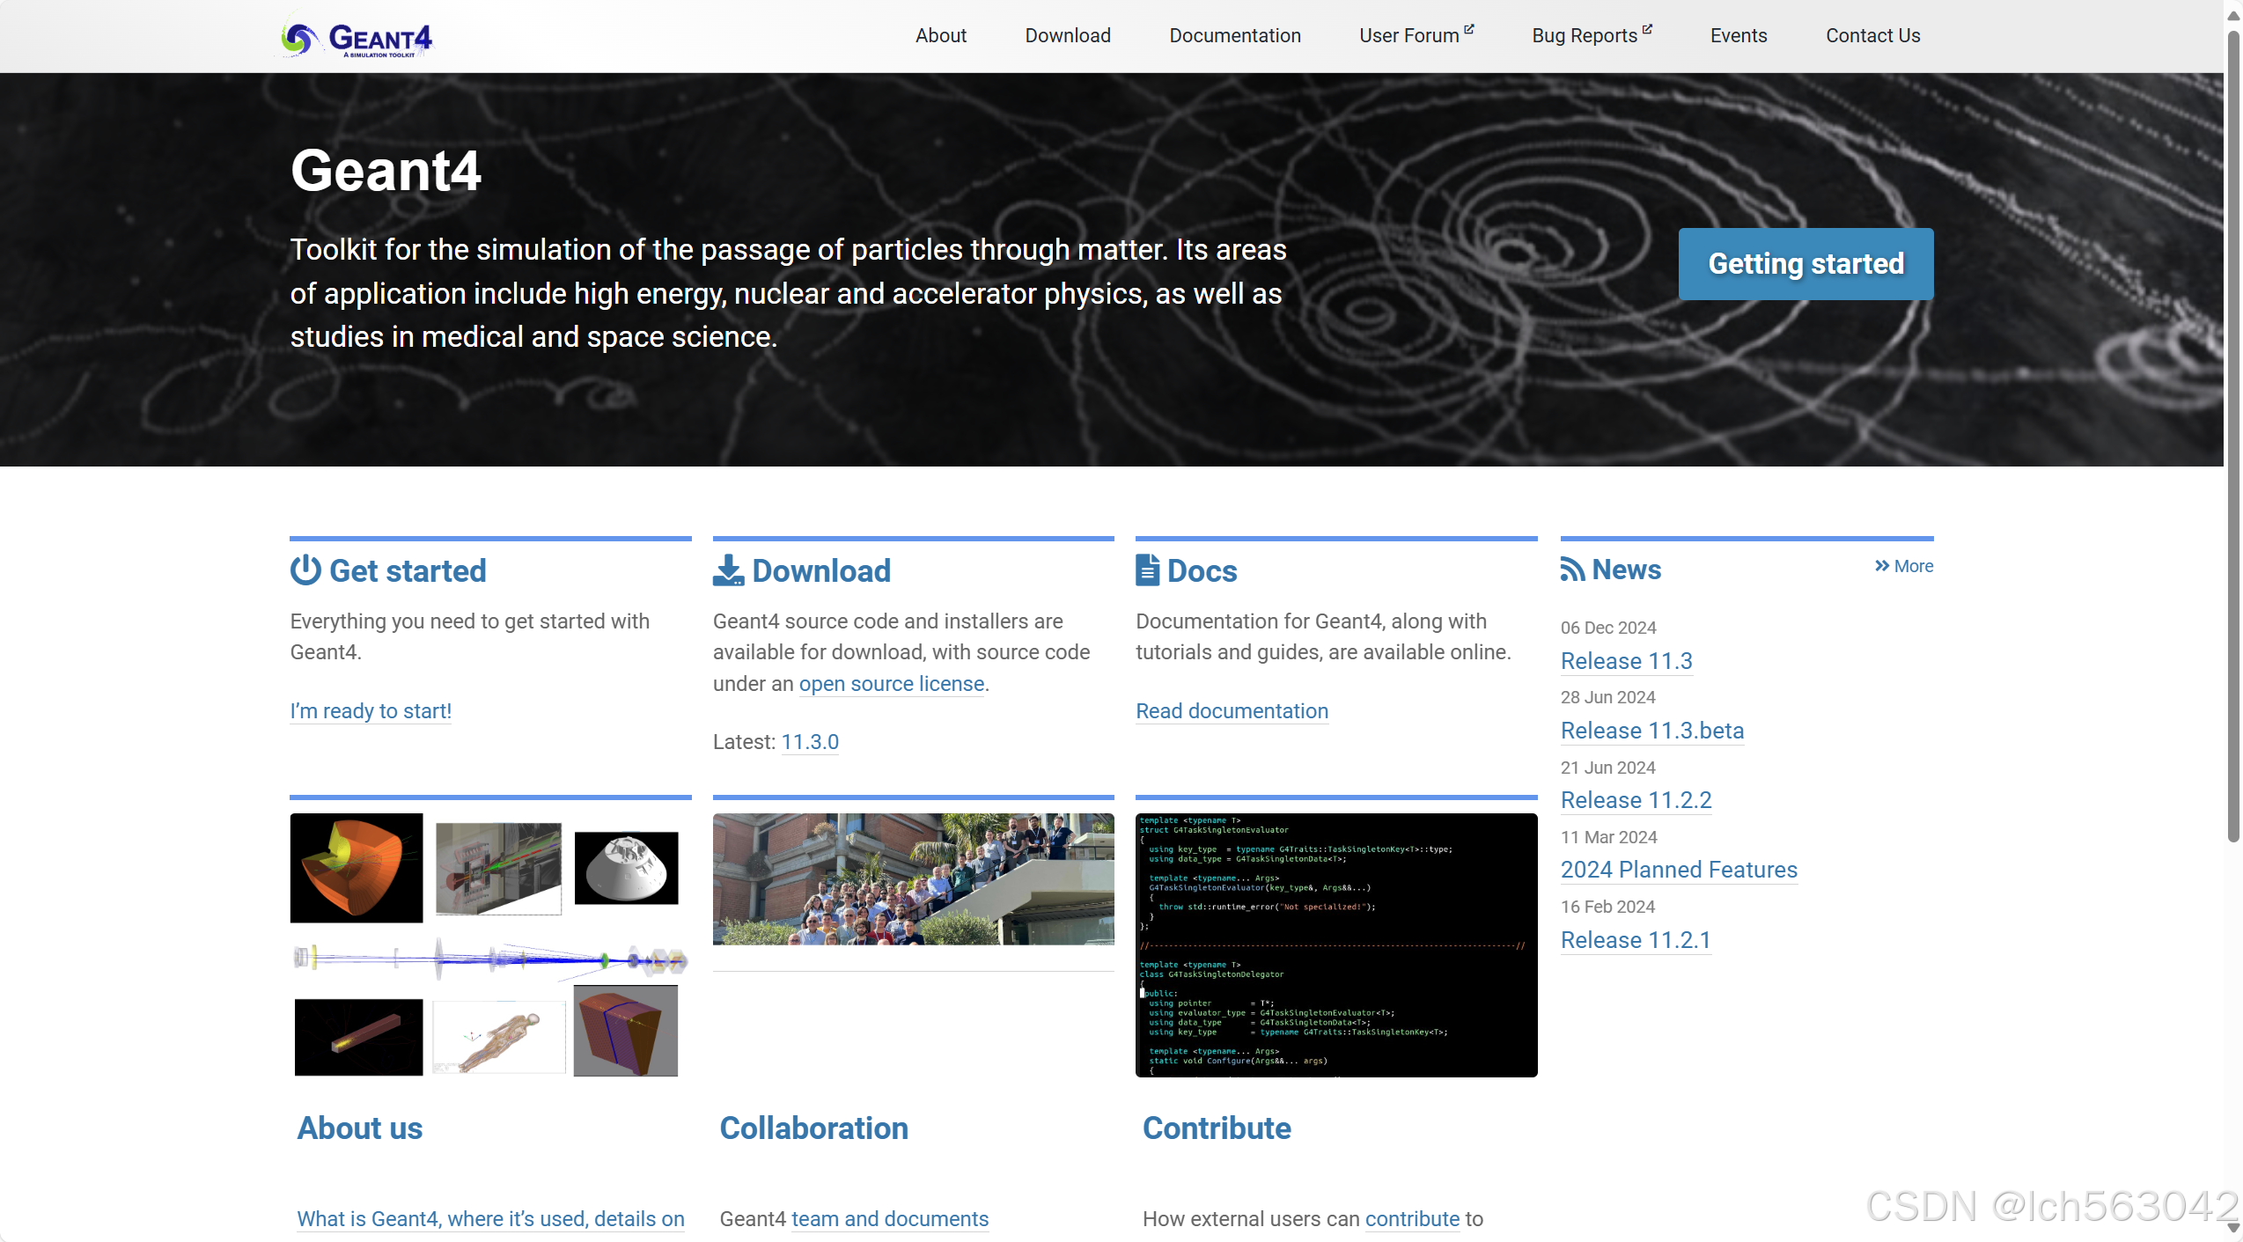Click double chevron More news link

1903,566
